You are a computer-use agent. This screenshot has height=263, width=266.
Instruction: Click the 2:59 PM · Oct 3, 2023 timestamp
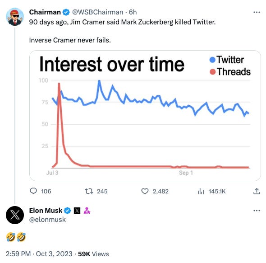point(39,254)
